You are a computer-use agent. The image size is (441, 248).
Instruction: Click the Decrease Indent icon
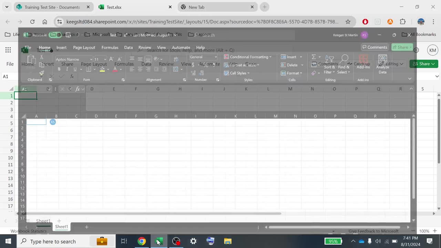pyautogui.click(x=156, y=69)
